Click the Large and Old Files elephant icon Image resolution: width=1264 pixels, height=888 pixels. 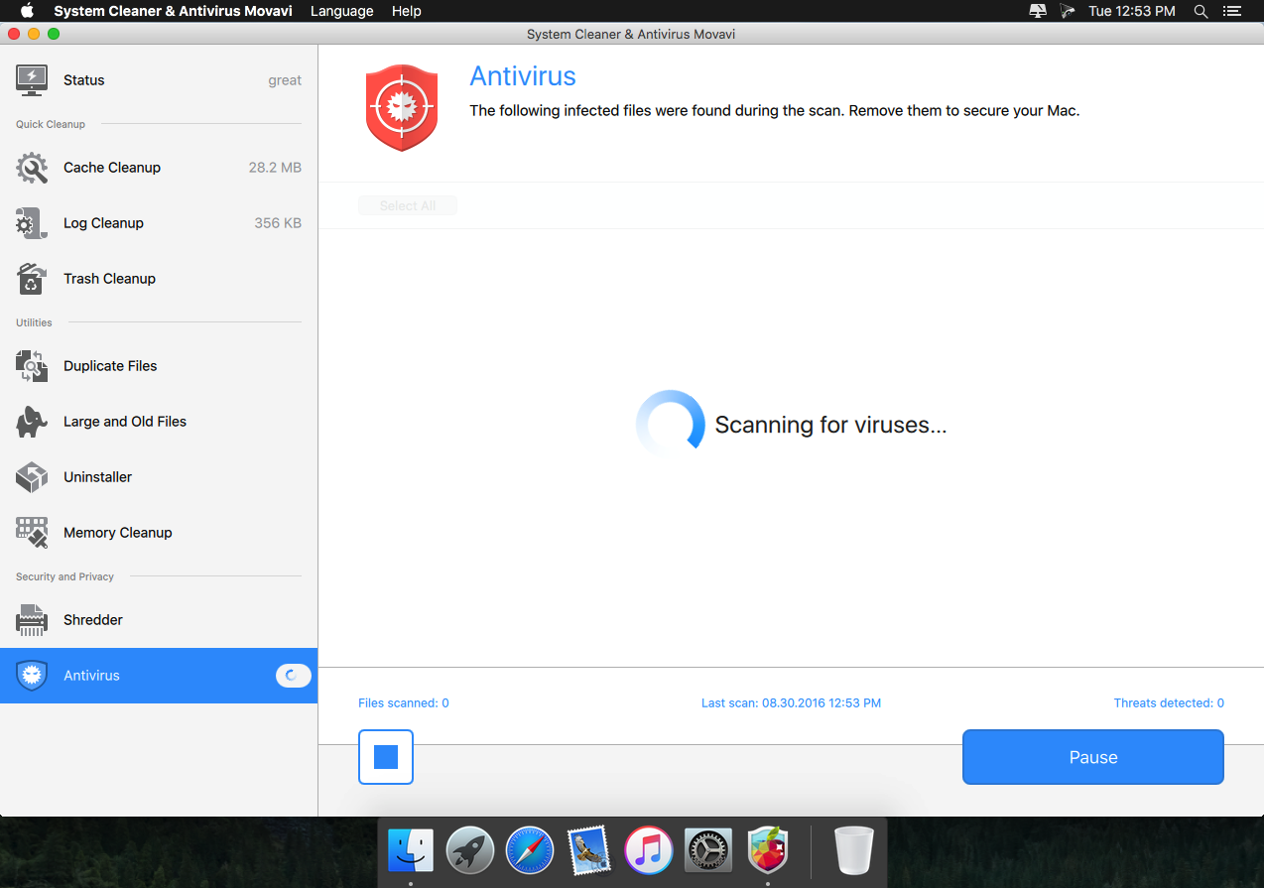[32, 422]
